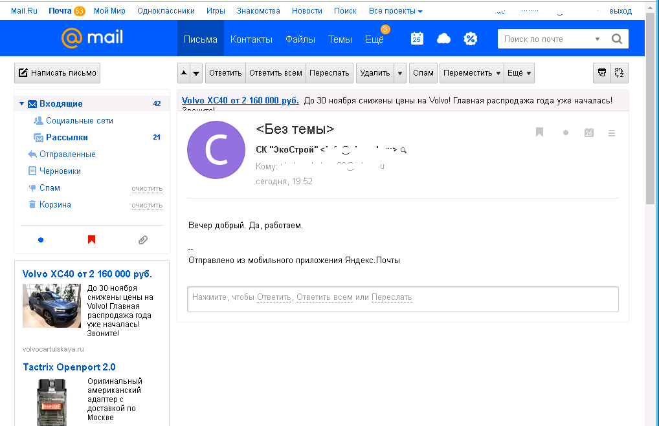Viewport: 659px width, 426px height.
Task: Switch to the Контакты tab
Action: coord(251,39)
